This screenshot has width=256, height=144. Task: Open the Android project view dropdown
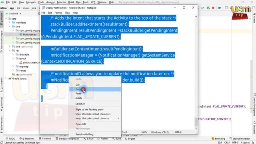pos(14,14)
